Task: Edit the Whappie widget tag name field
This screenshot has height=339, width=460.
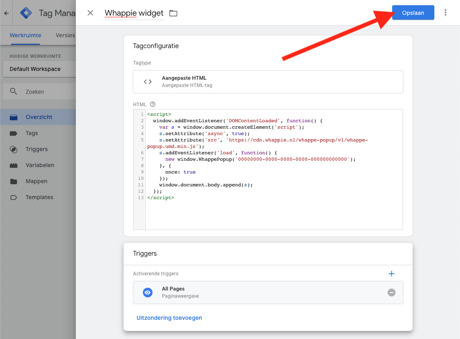Action: click(x=134, y=13)
